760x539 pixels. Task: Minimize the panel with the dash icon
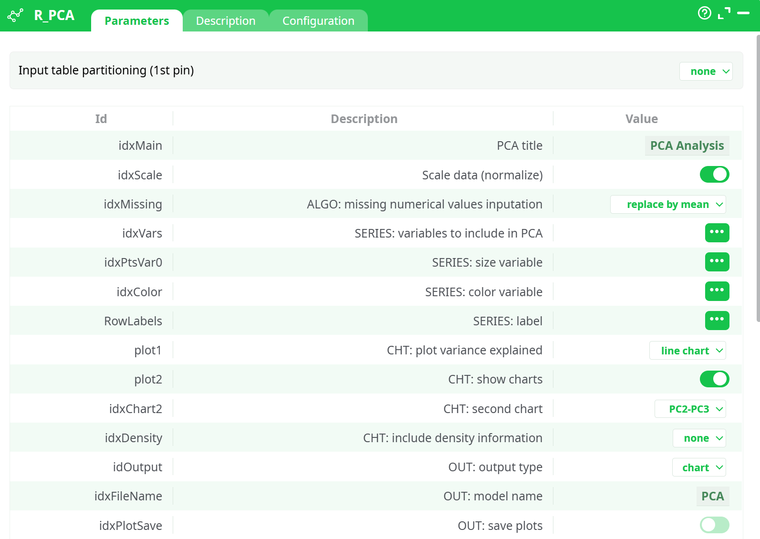point(743,13)
